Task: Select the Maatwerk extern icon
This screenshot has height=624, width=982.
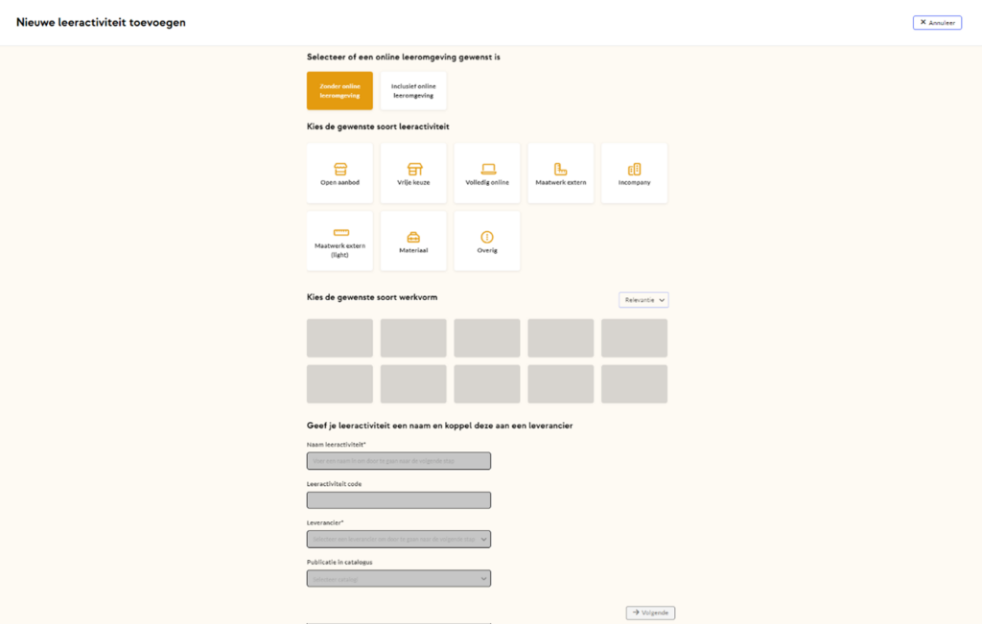Action: click(561, 170)
